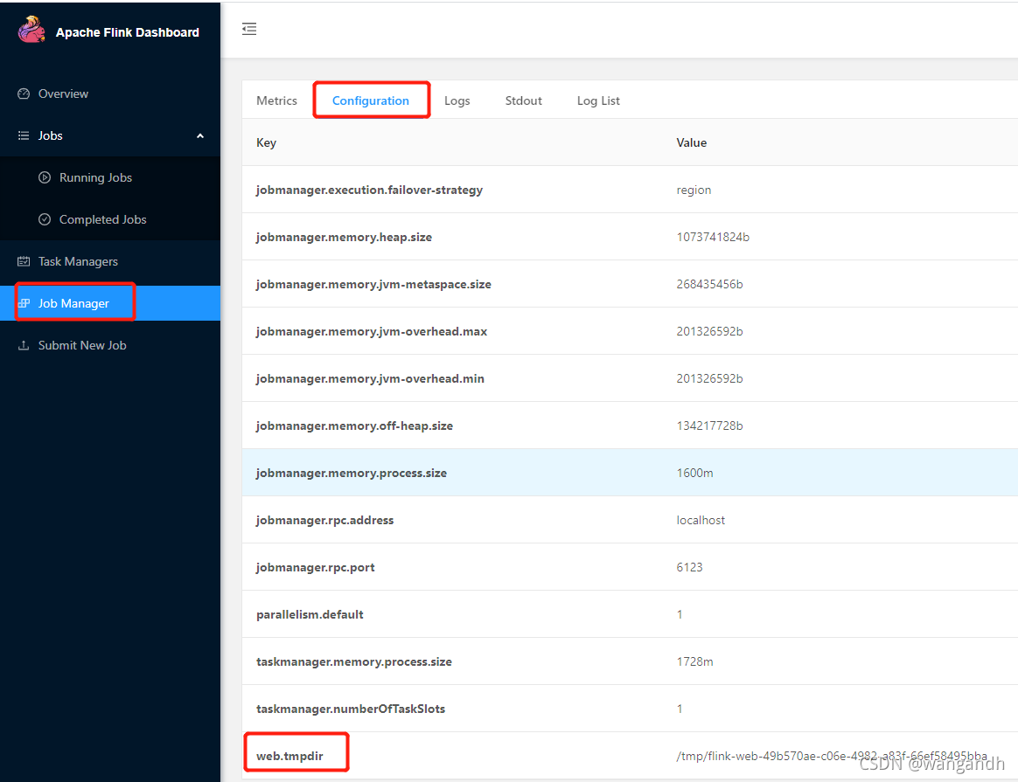1018x782 pixels.
Task: Open Running Jobs via its play icon
Action: [x=45, y=177]
